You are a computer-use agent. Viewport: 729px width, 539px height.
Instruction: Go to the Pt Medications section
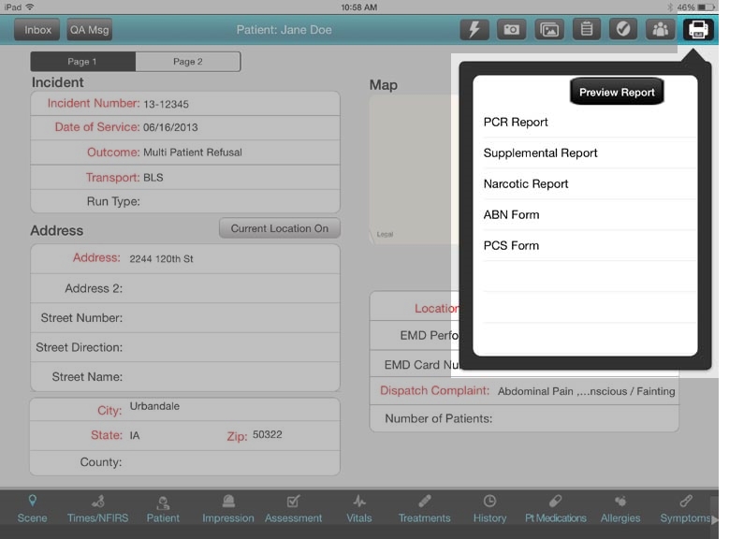pos(555,509)
